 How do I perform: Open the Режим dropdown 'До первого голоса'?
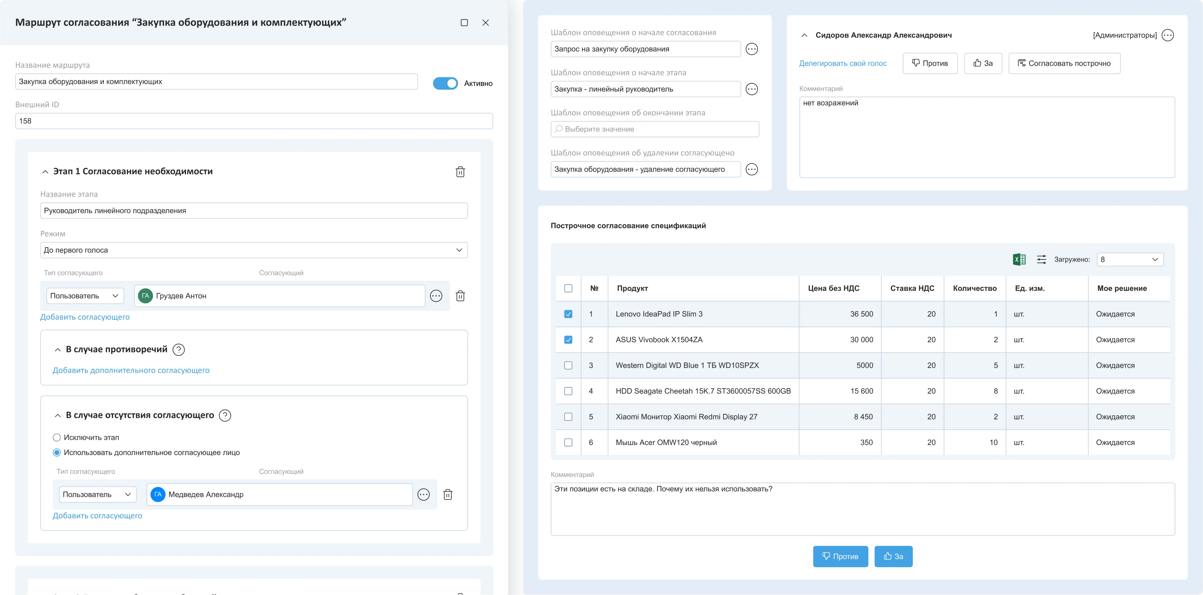pyautogui.click(x=254, y=250)
